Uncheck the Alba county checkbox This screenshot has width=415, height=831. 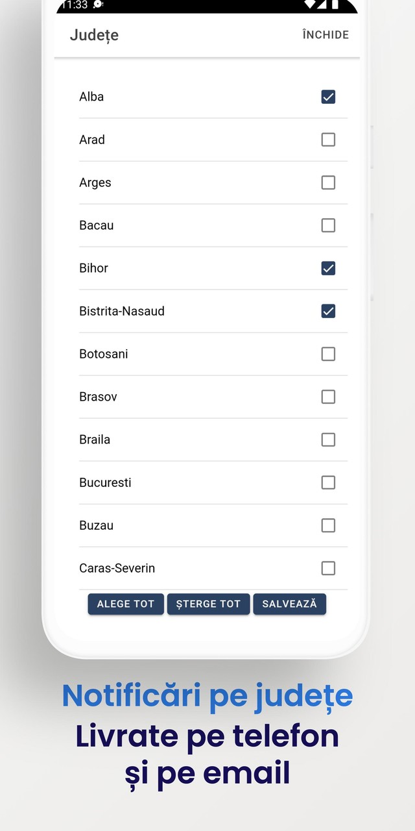coord(328,97)
